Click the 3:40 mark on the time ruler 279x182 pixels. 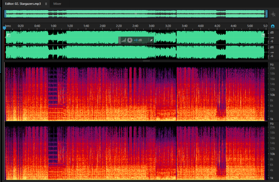pyautogui.click(x=184, y=26)
